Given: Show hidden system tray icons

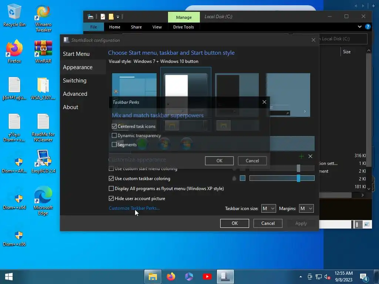Looking at the screenshot, I should [301, 277].
